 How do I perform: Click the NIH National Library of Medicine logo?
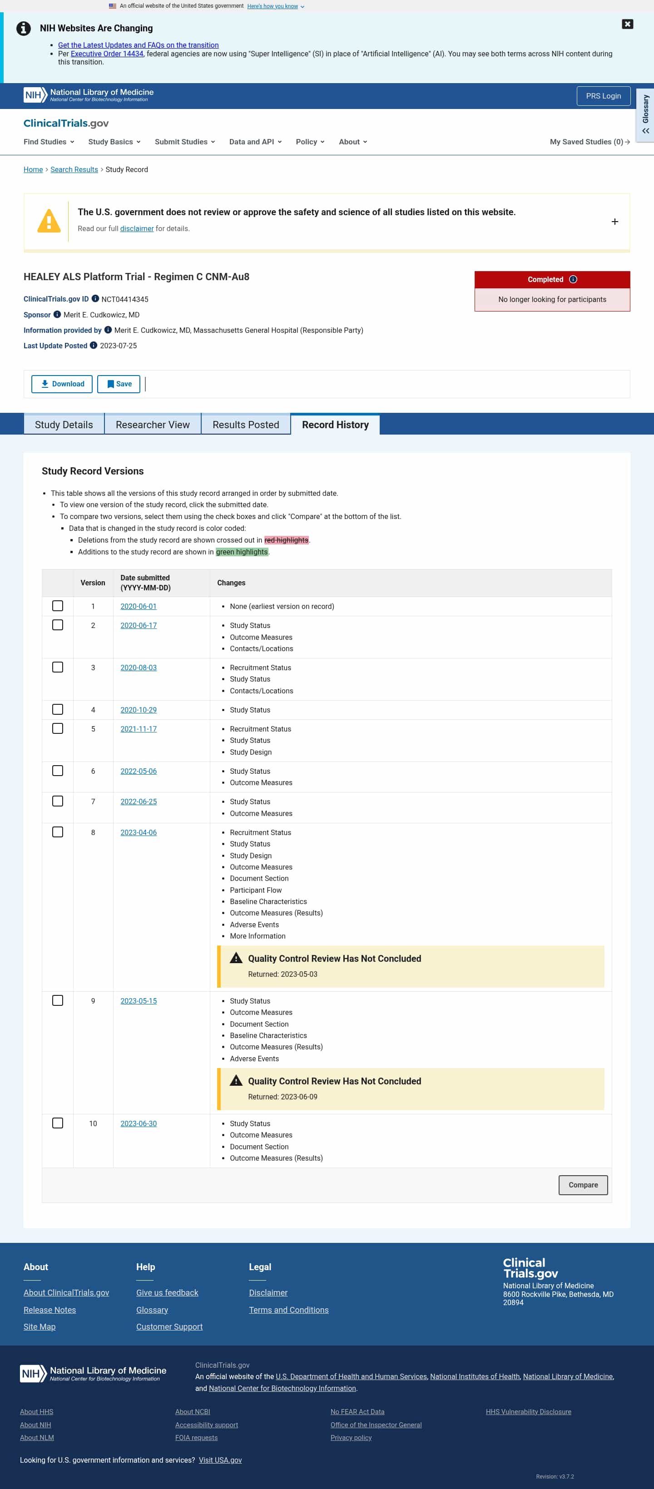tap(89, 95)
